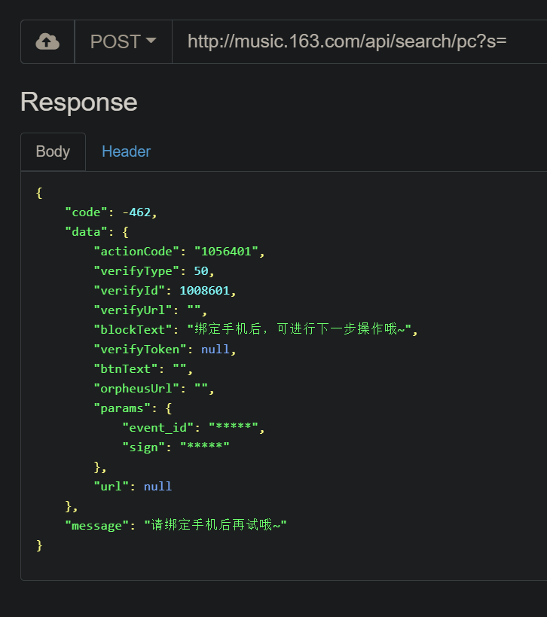Screen dimensions: 547x617
Task: Click the null value of verifyToken
Action: pyautogui.click(x=217, y=349)
